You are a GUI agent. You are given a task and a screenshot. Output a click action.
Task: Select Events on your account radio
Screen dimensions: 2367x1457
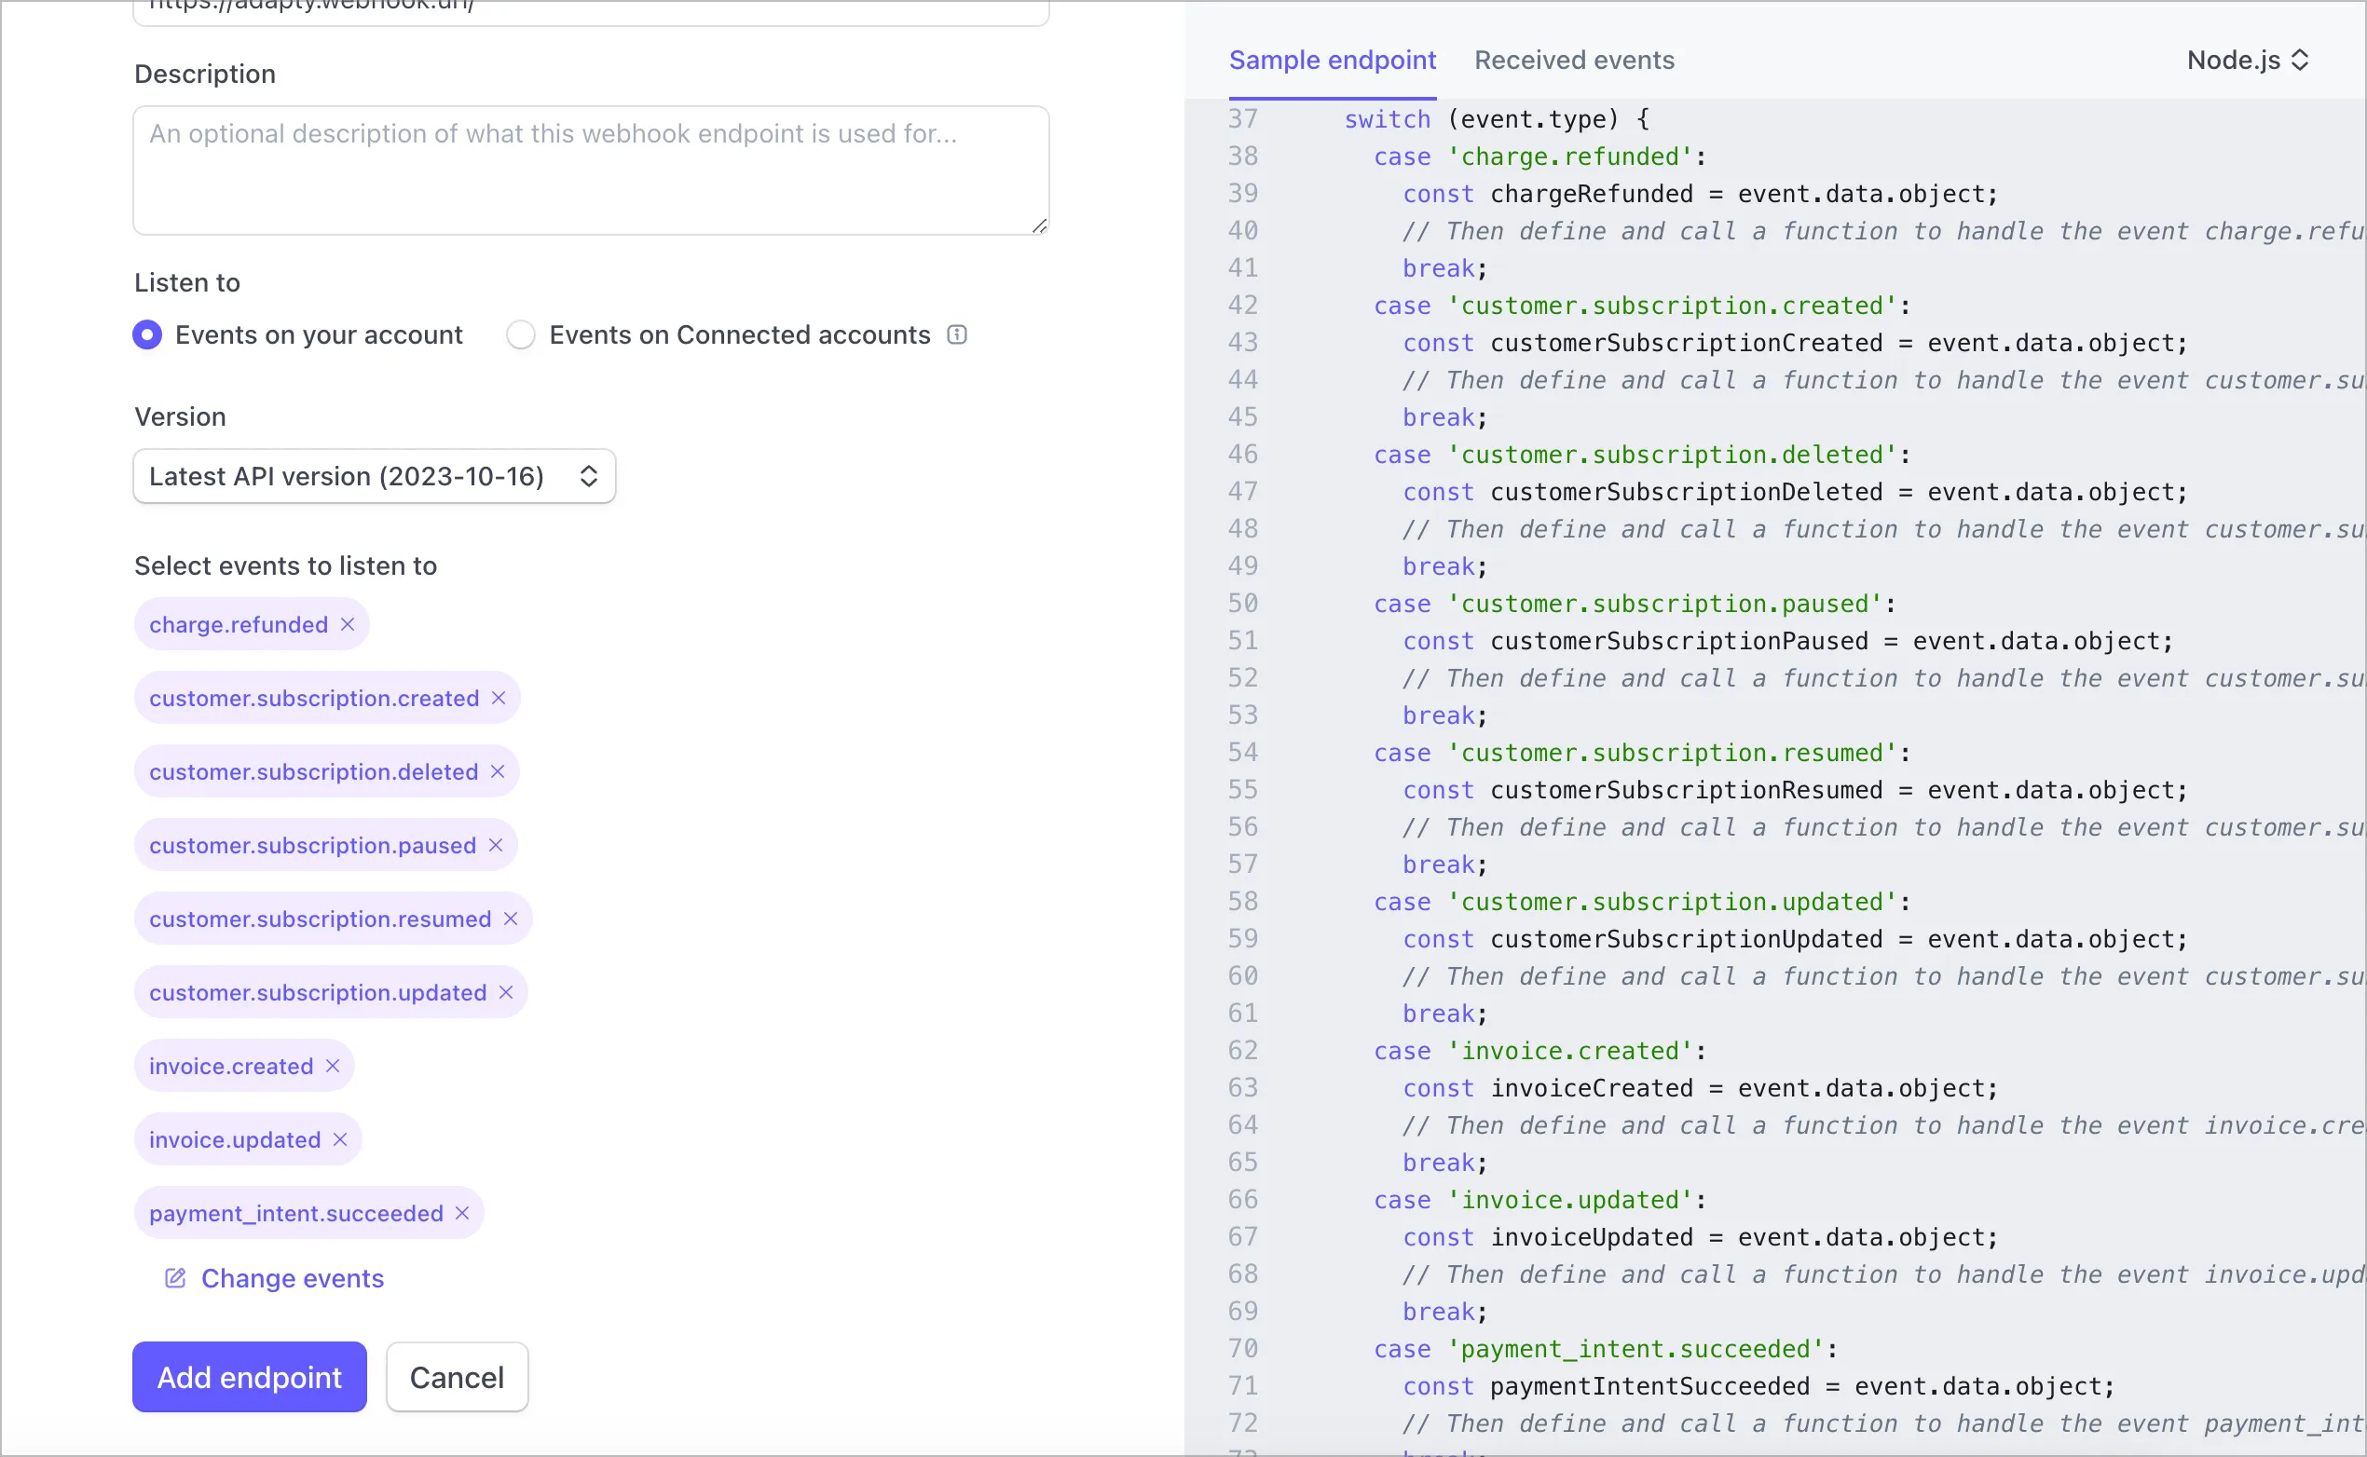(147, 334)
